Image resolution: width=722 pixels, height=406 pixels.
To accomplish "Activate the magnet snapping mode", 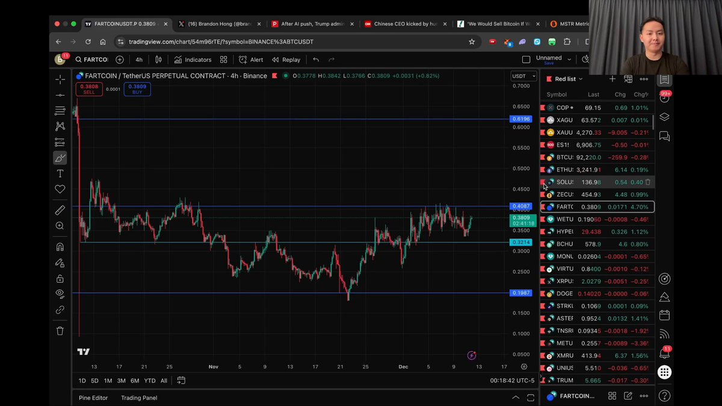I will tap(60, 247).
